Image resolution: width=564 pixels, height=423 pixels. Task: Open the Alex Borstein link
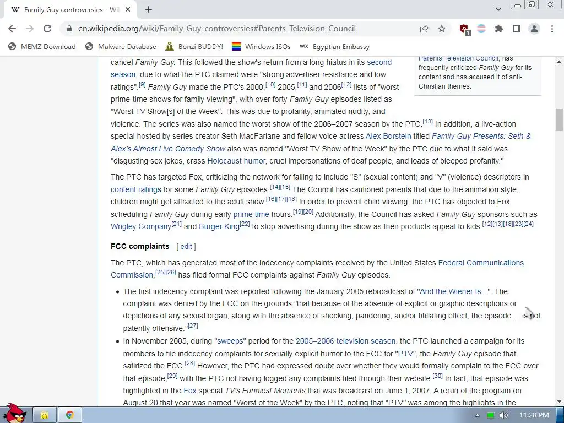coord(388,137)
